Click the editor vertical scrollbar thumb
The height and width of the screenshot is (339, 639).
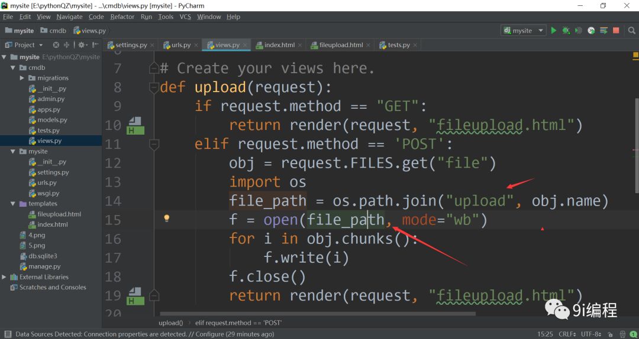[637, 146]
